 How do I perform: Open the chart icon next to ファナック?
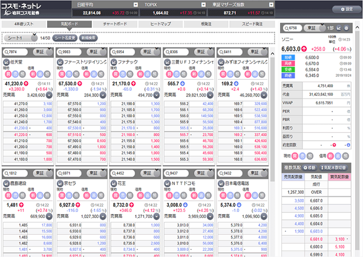[114, 62]
